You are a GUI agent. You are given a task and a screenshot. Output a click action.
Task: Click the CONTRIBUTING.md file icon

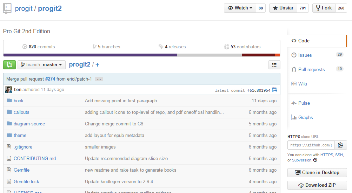tap(9, 158)
